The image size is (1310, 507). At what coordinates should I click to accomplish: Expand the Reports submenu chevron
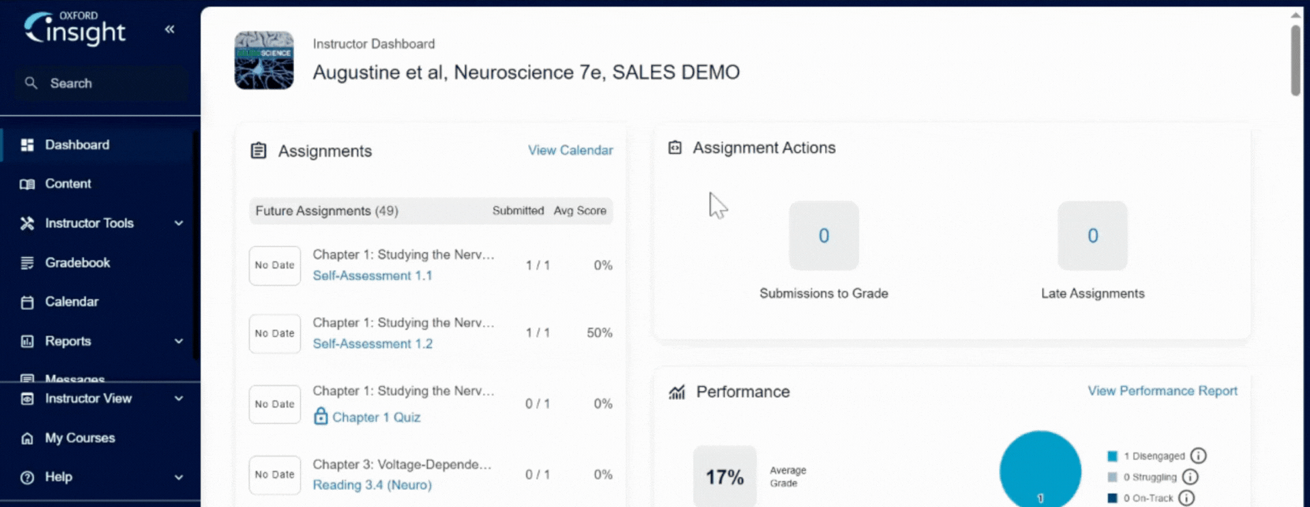coord(179,341)
